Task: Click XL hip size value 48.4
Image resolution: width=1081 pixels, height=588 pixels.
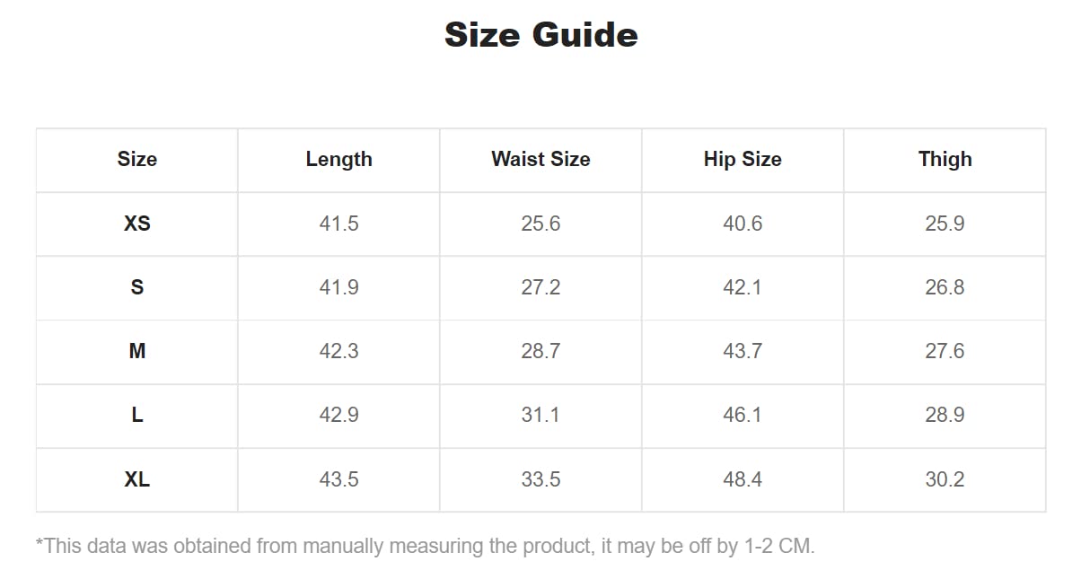Action: pos(743,479)
